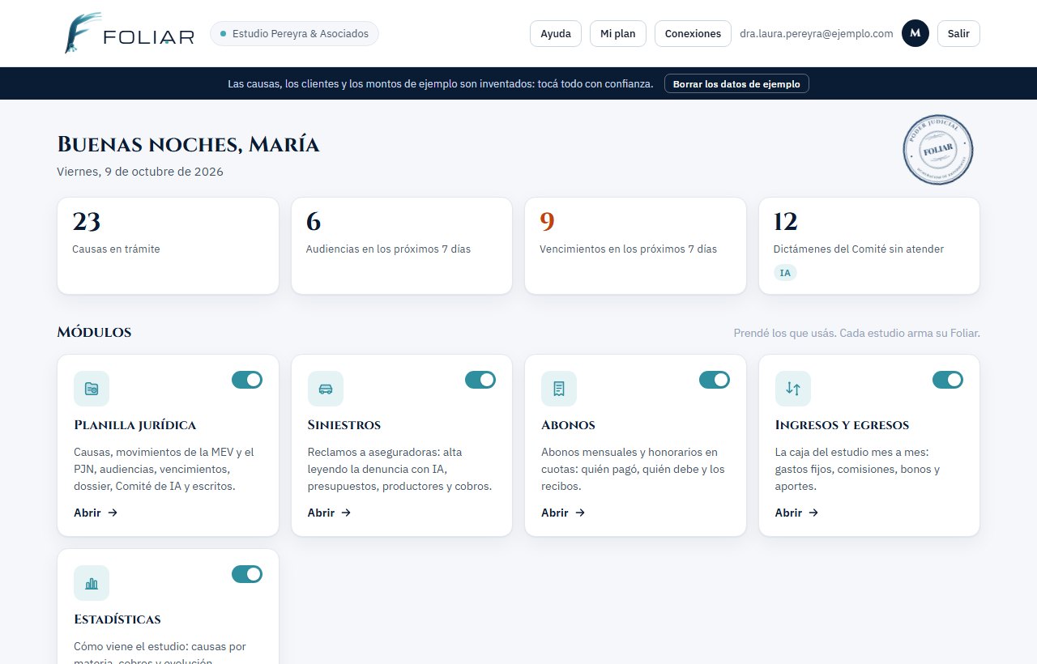The height and width of the screenshot is (664, 1037).
Task: Open the 23 Causas en trámite card
Action: coord(168,246)
